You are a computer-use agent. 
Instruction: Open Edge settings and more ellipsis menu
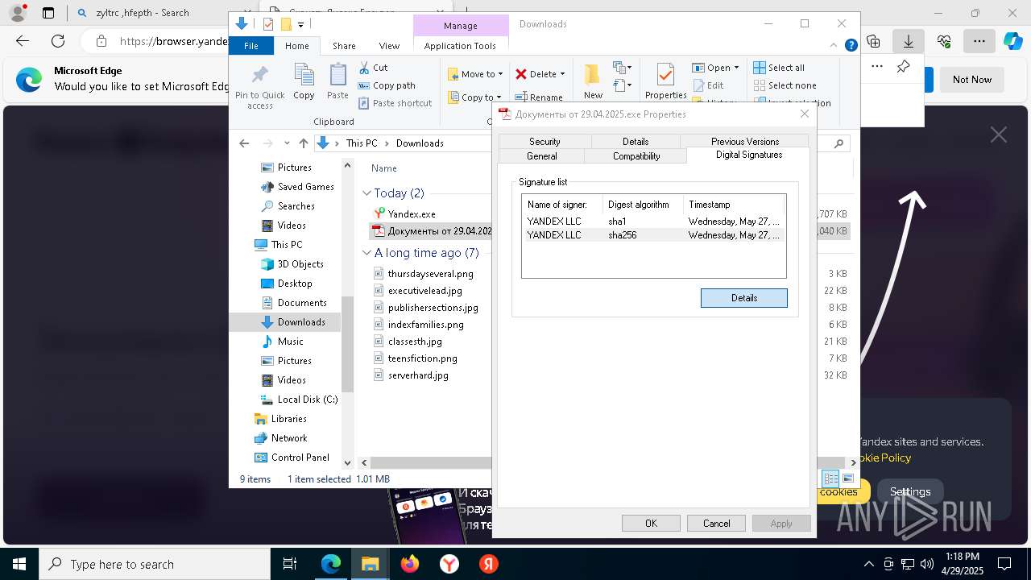(x=979, y=41)
